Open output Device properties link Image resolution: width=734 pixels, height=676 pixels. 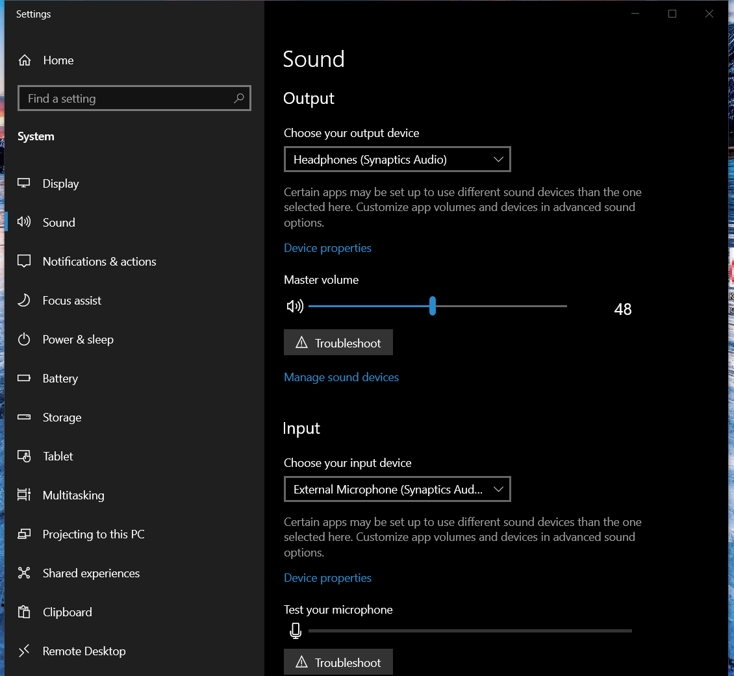(x=327, y=248)
